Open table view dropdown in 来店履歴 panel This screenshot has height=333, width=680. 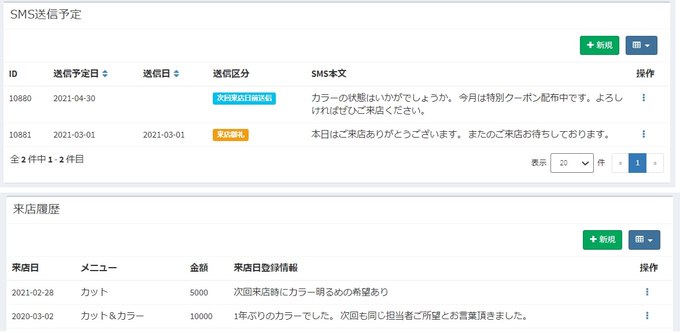point(644,239)
